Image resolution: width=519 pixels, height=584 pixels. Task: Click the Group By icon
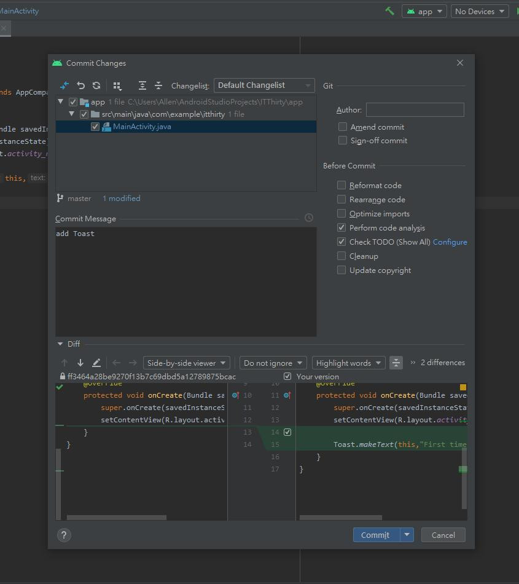[x=117, y=85]
